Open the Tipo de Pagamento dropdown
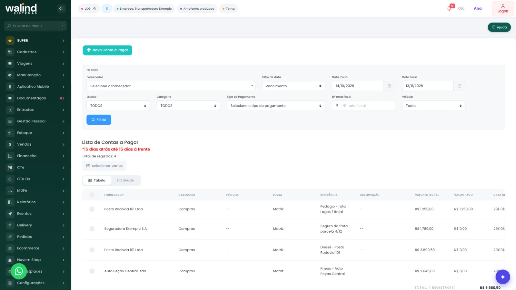The width and height of the screenshot is (516, 290). (276, 106)
